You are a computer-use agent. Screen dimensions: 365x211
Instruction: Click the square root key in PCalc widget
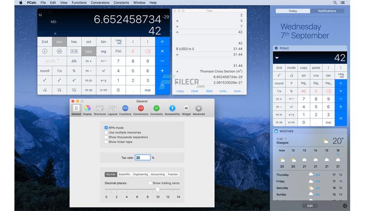[291, 75]
